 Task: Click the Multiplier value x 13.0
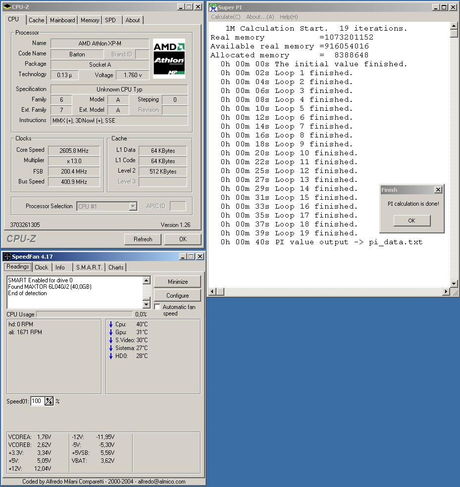coord(74,161)
